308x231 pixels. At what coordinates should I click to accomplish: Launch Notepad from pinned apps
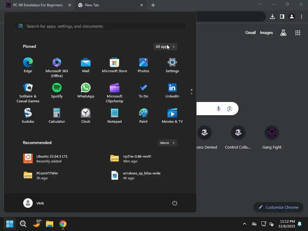115,116
